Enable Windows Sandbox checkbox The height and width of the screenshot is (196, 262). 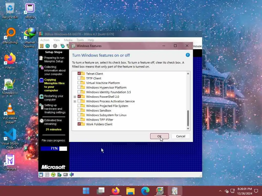coord(79,110)
